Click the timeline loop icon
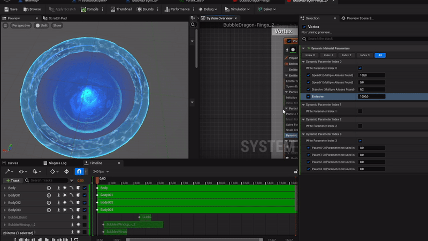The width and height of the screenshot is (428, 241). (x=76, y=239)
